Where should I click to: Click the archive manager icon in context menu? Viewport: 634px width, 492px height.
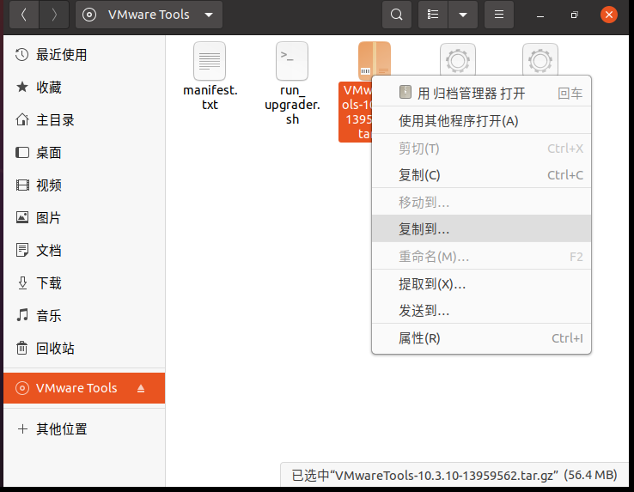[x=405, y=92]
